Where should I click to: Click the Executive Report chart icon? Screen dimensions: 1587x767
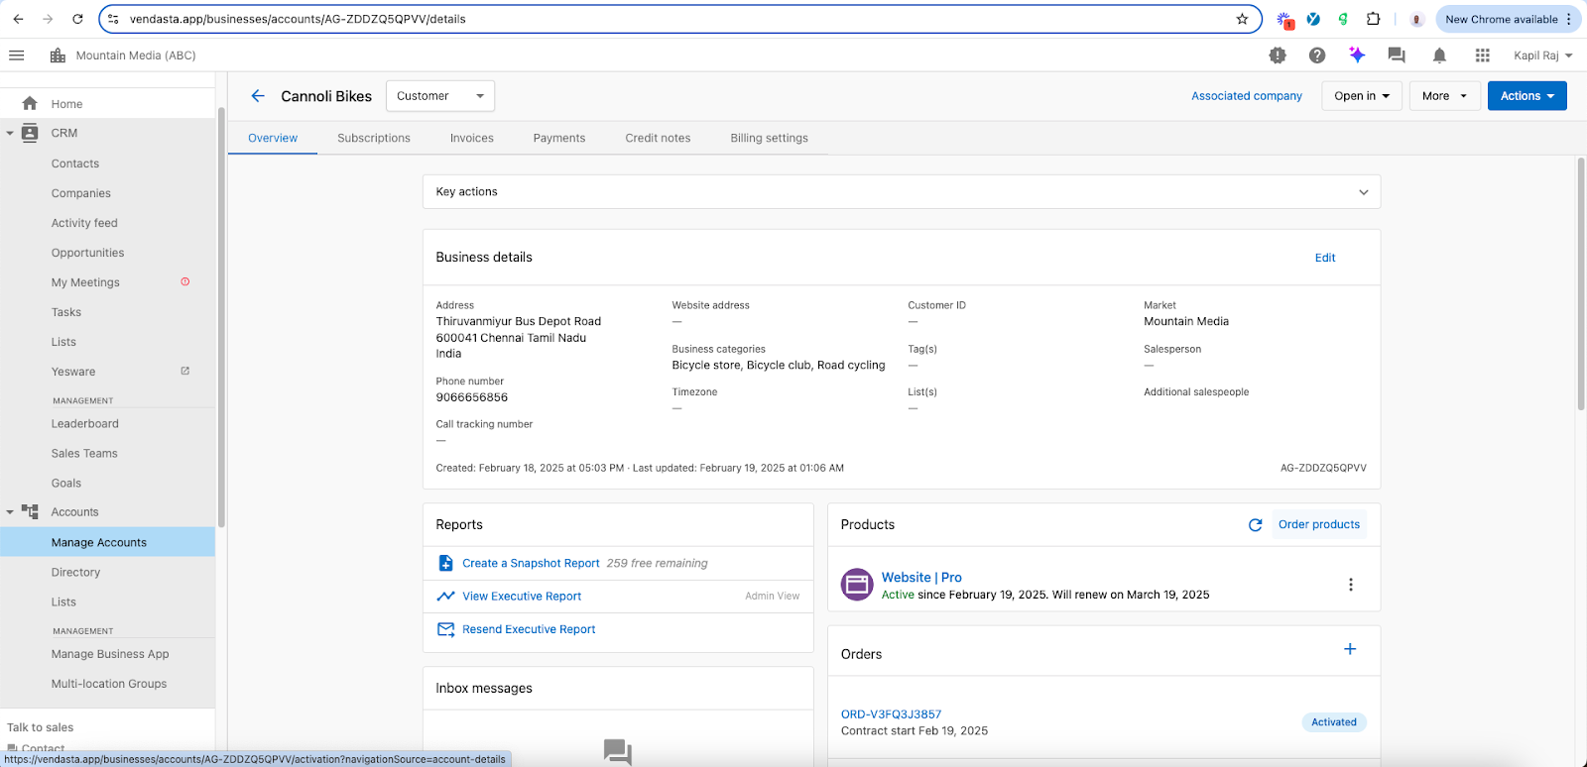point(445,596)
